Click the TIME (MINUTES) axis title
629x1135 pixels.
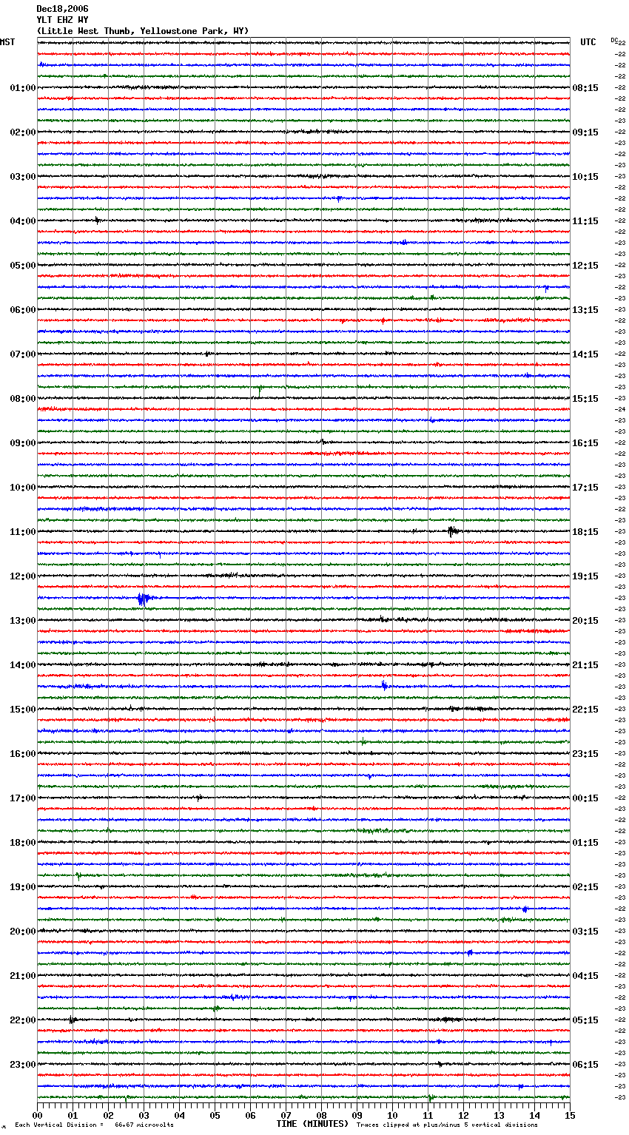(x=312, y=1124)
